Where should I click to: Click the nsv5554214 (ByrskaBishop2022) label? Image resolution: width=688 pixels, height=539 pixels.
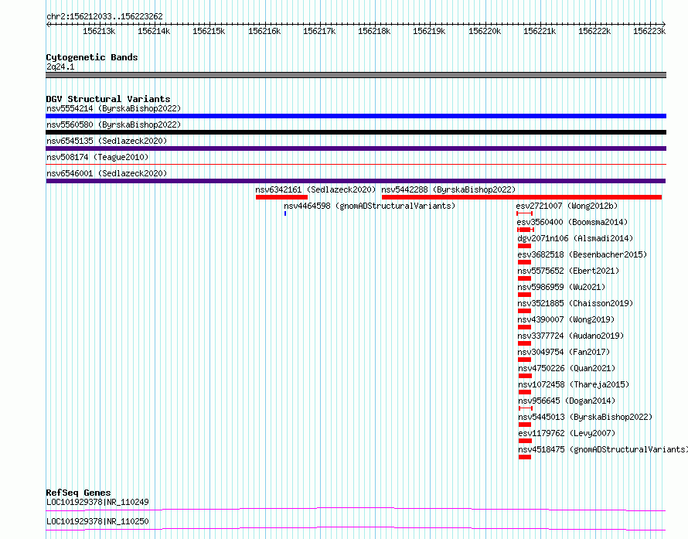(x=114, y=108)
